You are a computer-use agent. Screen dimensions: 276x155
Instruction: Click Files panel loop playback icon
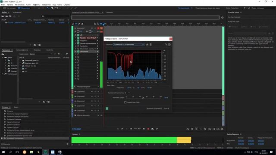coord(35,45)
